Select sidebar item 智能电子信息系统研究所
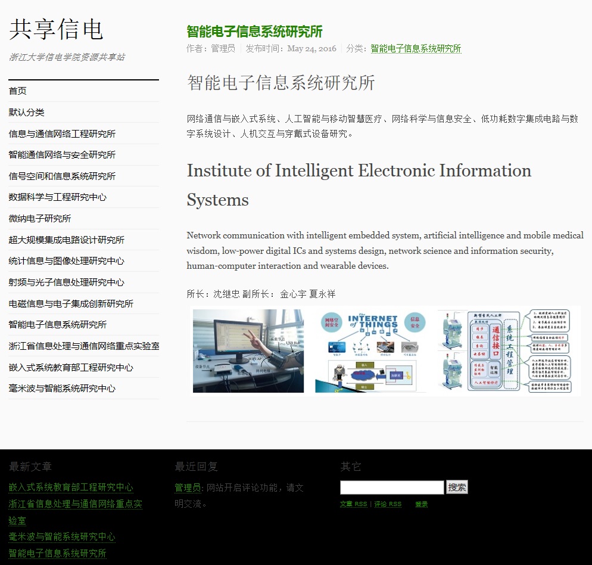592x565 pixels. (57, 325)
